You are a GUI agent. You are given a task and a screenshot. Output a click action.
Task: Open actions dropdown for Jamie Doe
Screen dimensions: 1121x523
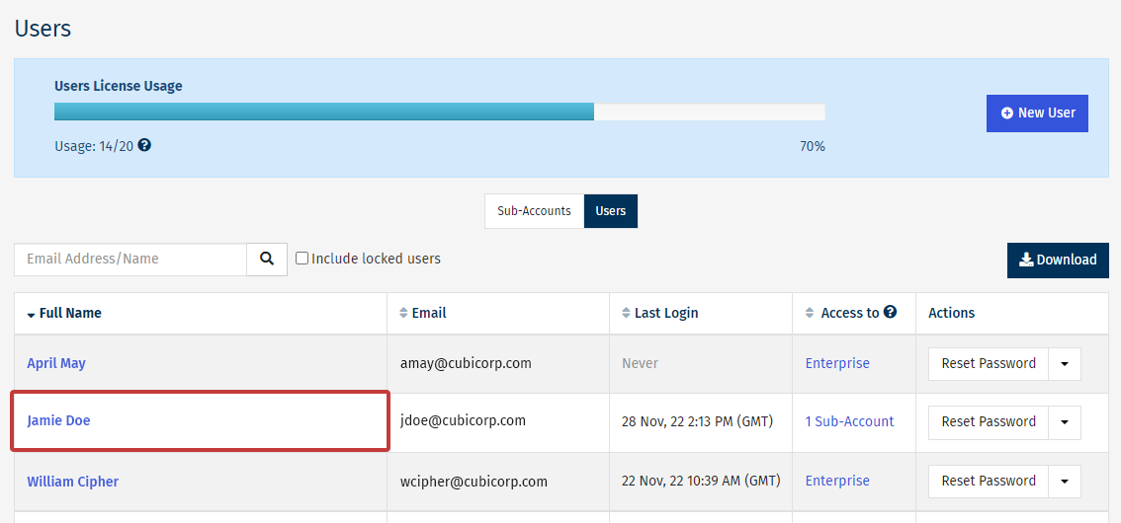tap(1065, 421)
